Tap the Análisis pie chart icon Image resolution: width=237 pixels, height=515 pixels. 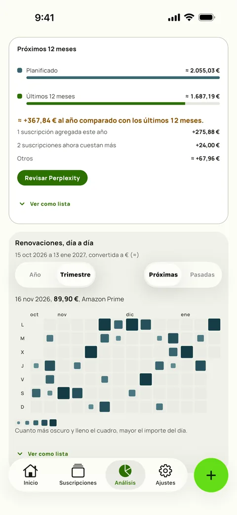(125, 471)
